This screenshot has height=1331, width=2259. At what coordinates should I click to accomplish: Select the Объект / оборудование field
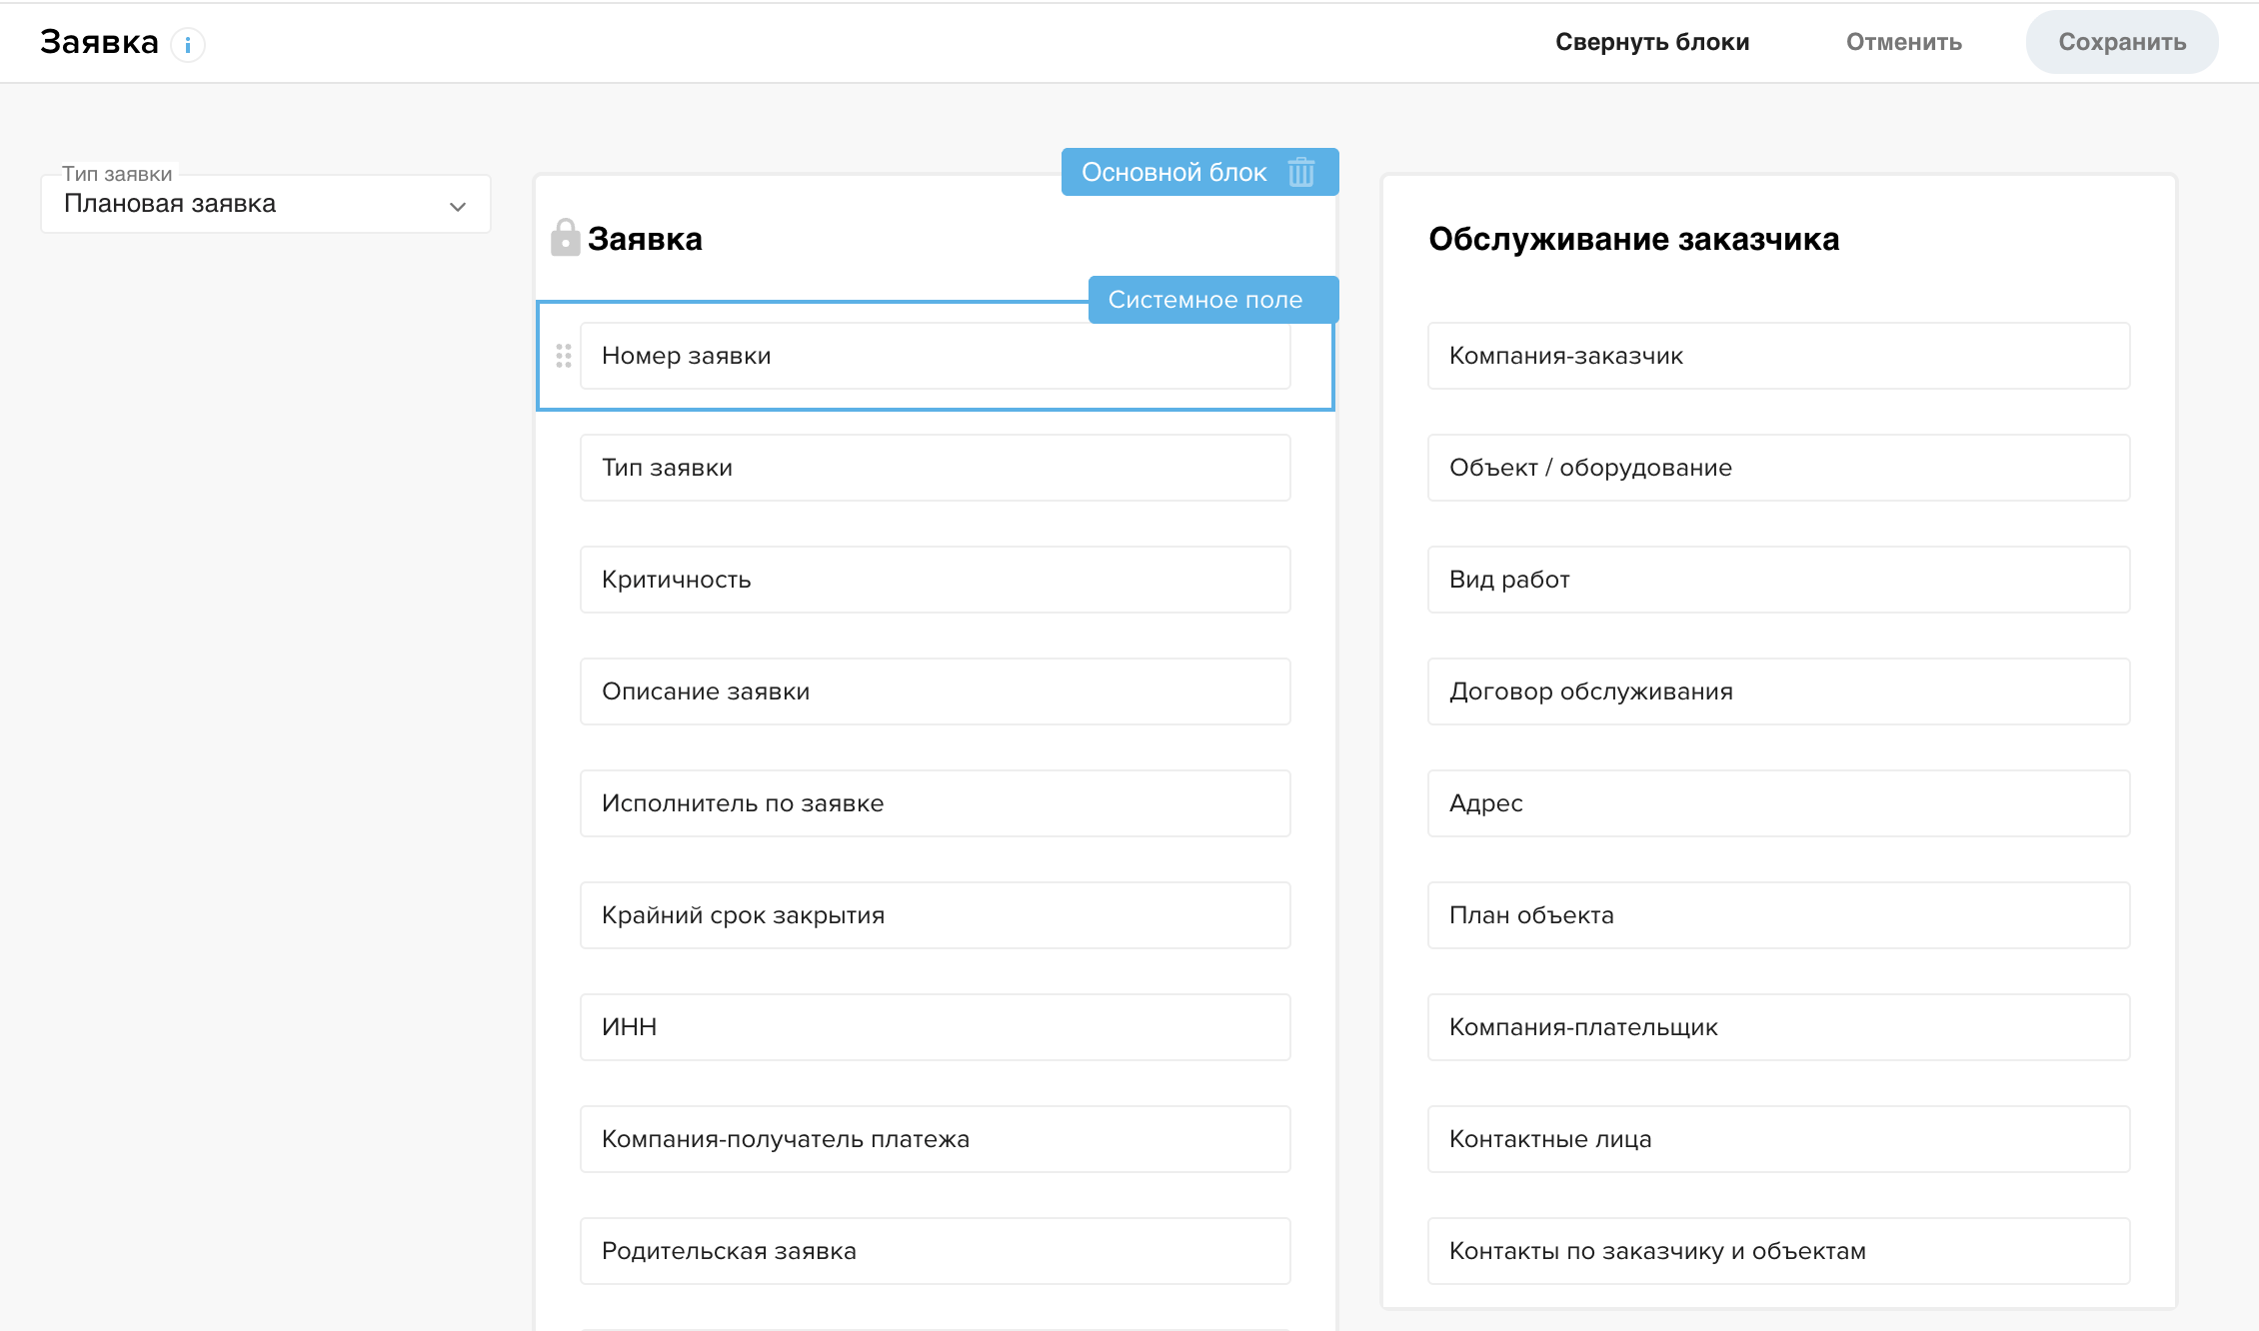pyautogui.click(x=1778, y=468)
